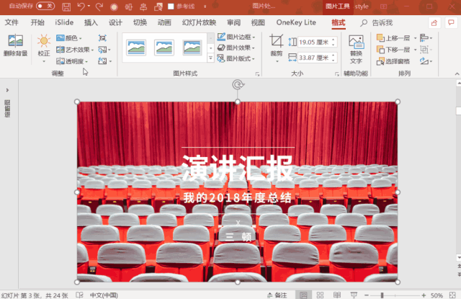Open the Color (颜色) dropdown

pyautogui.click(x=69, y=38)
